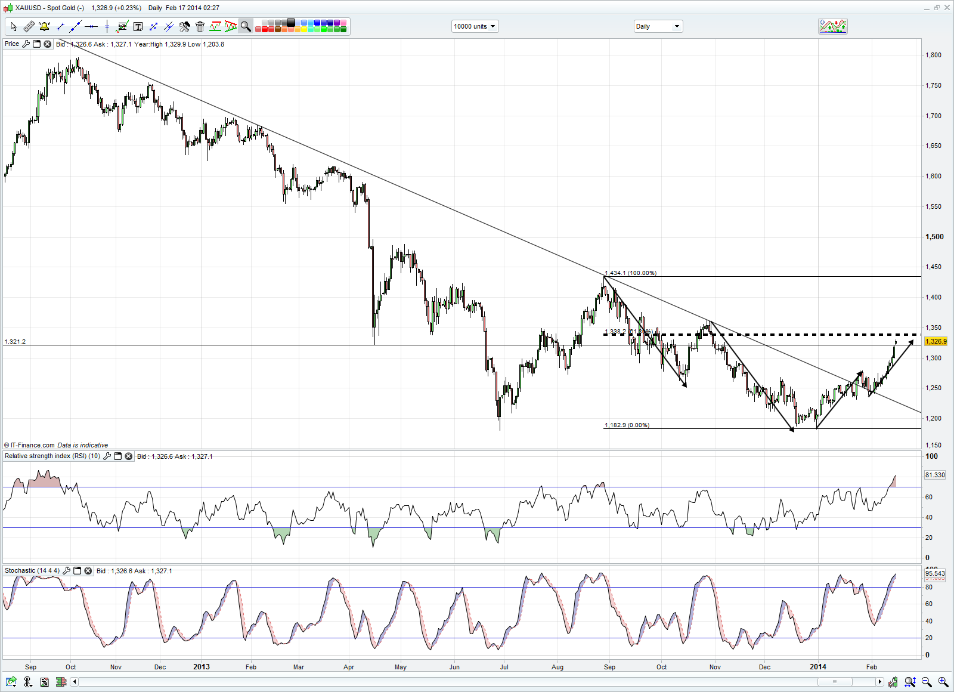Click the horizontal scrollbar right arrow
Screen dimensions: 954x692
[879, 682]
